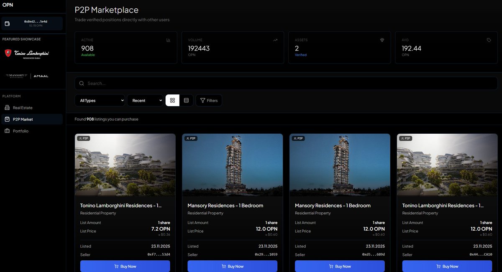Click P2P badge on seller 0xd5...689d card
The image size is (502, 272).
coord(298,138)
